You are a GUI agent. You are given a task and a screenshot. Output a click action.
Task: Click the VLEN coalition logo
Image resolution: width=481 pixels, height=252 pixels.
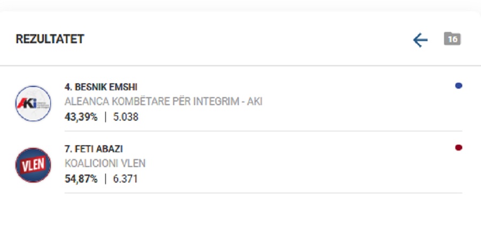point(33,165)
